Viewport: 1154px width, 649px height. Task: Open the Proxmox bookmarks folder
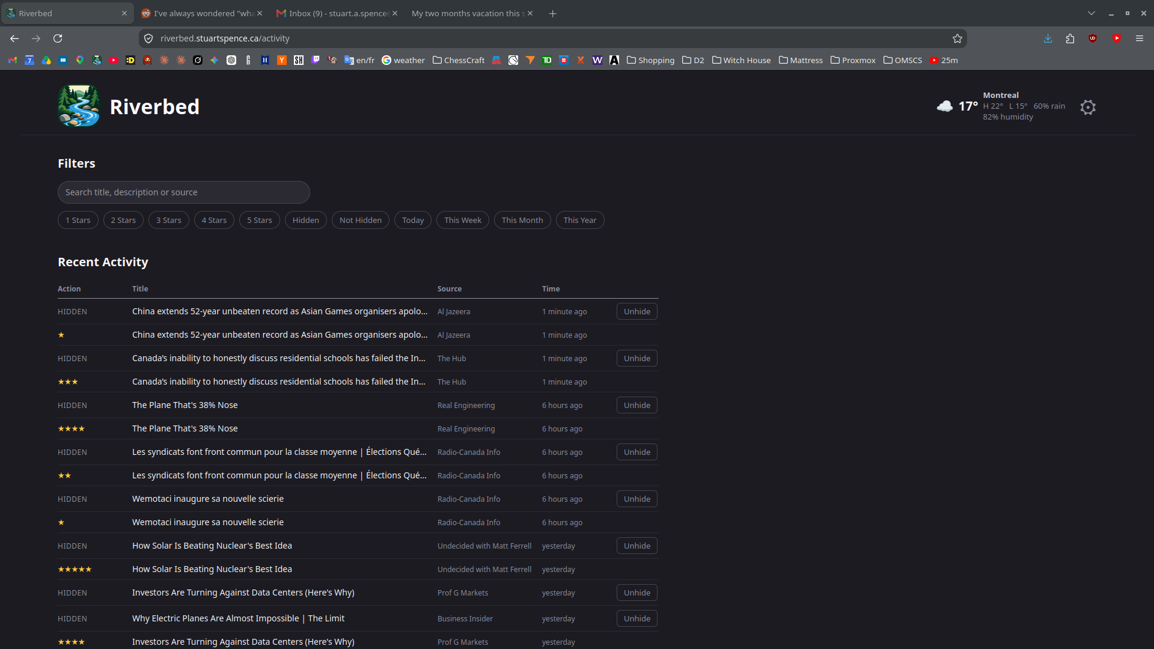point(853,60)
